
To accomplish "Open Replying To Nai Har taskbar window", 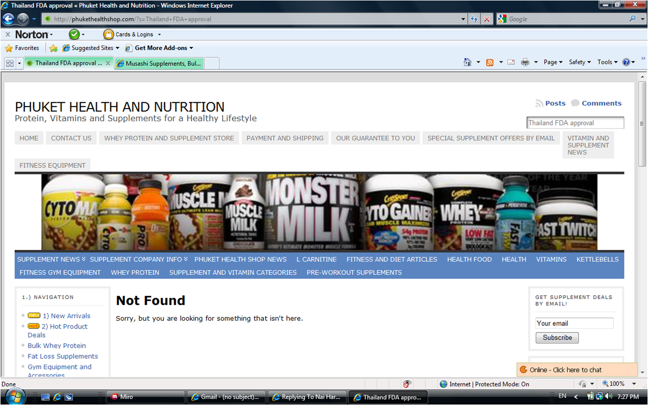I will [308, 397].
